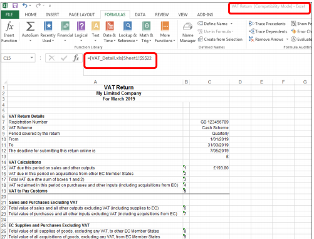Select column C header
Screen dimensions: 314x239
[x=209, y=82]
